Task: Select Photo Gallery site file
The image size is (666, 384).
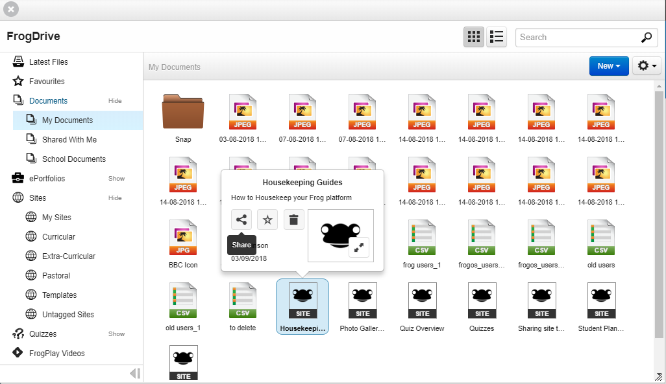Action: (362, 307)
